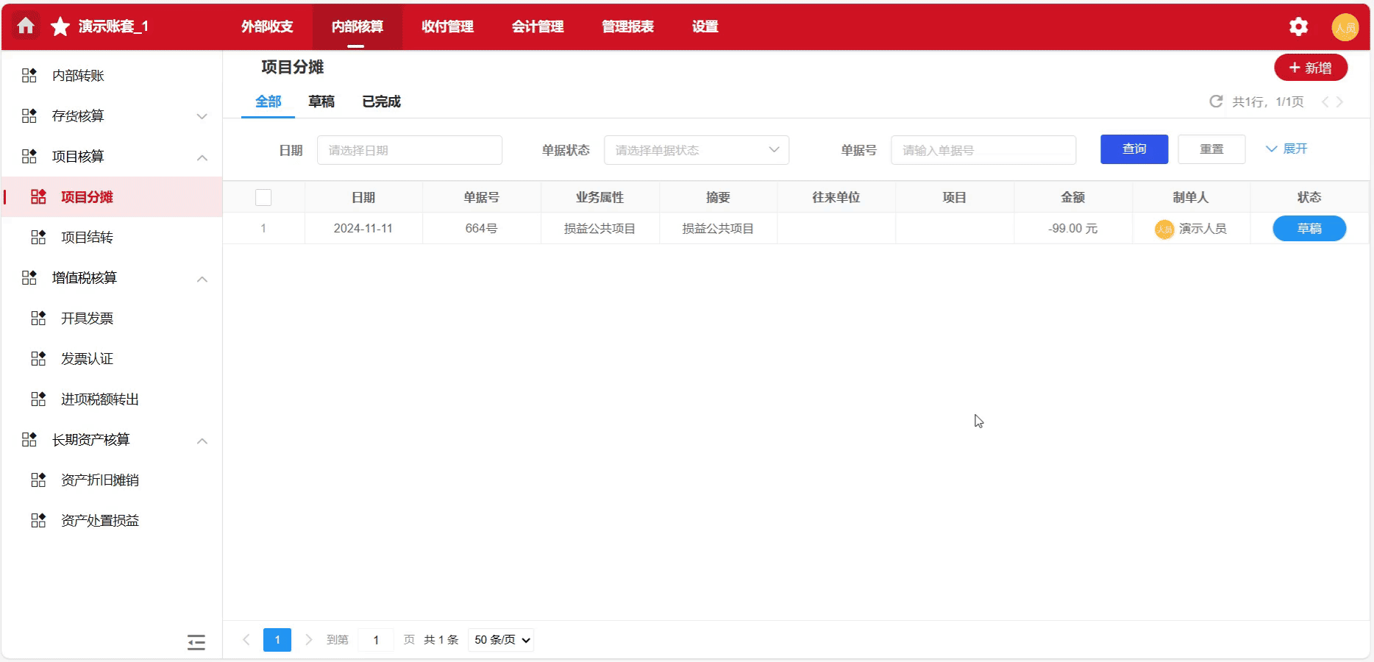Viewport: 1374px width, 662px height.
Task: Check the select-all checkbox in table header
Action: coord(263,197)
